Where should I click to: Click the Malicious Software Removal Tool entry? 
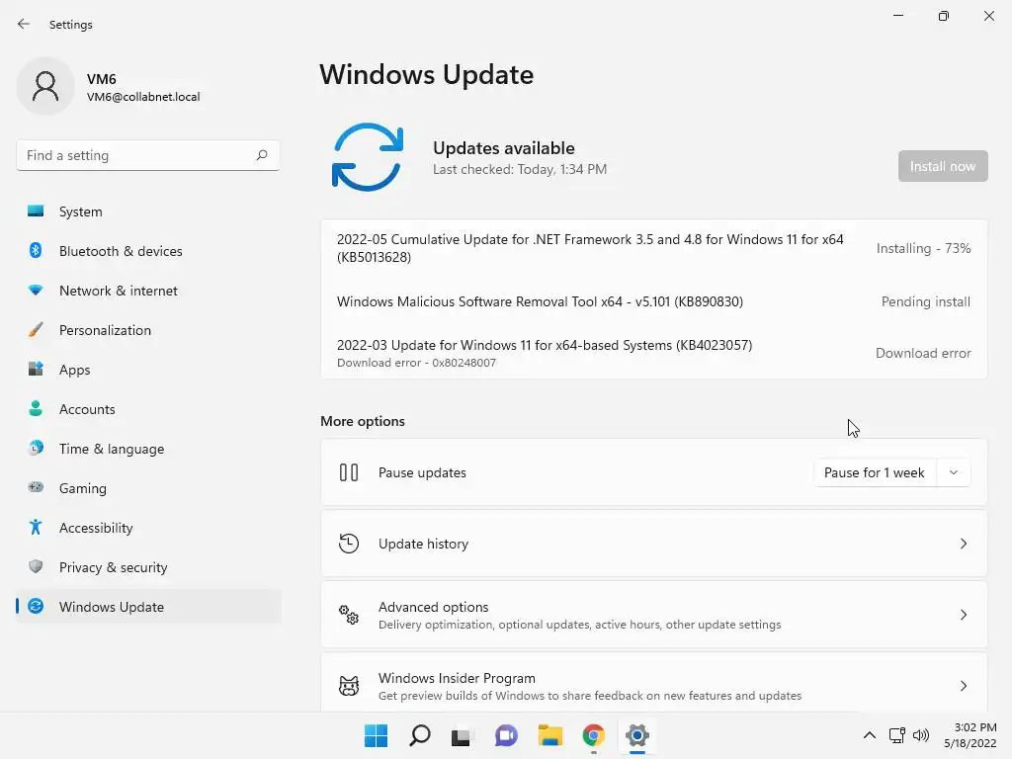tap(540, 301)
